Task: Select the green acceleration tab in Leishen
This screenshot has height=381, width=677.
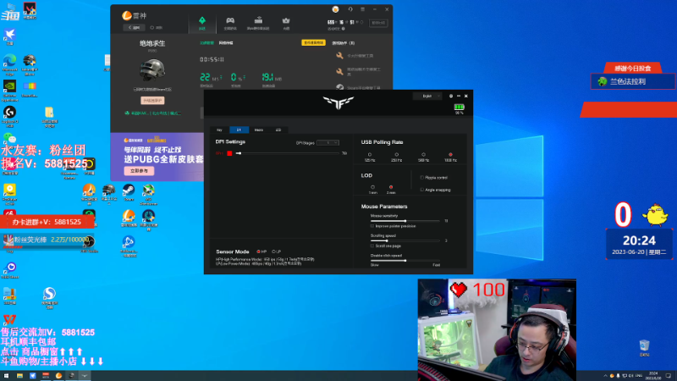Action: point(201,23)
